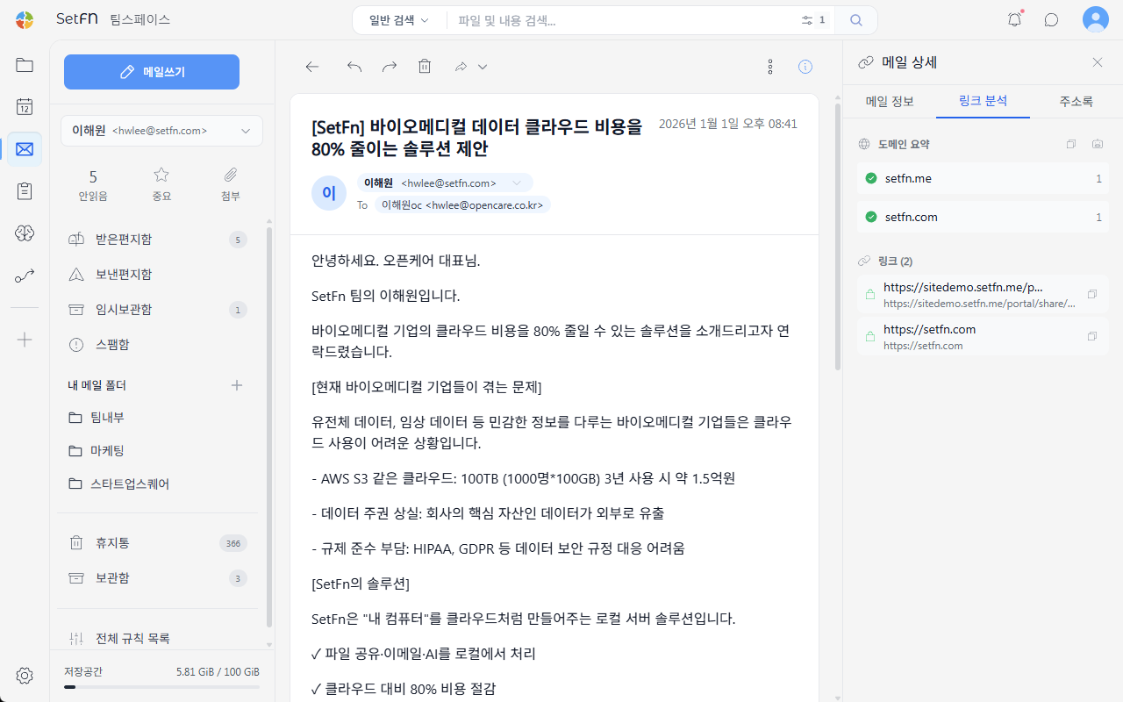The width and height of the screenshot is (1123, 702).
Task: Open 보낸편지함 sent folder
Action: point(158,275)
